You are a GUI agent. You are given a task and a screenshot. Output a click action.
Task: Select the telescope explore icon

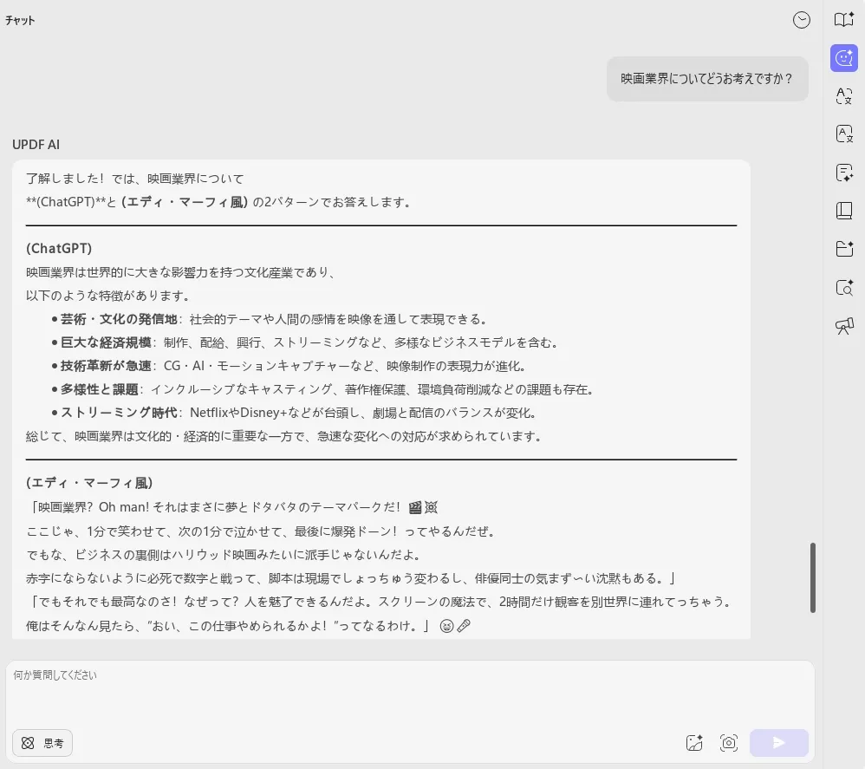tap(843, 326)
